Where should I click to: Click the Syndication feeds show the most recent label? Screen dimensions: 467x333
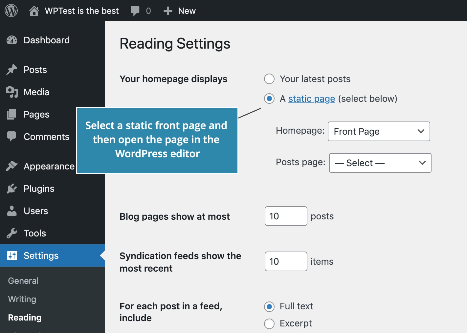[x=180, y=262]
